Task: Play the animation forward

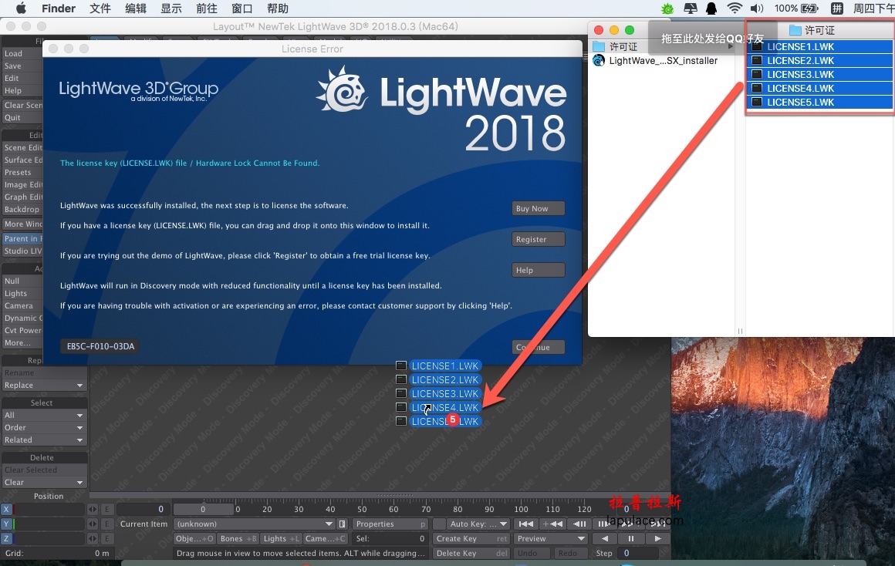Action: coord(657,538)
